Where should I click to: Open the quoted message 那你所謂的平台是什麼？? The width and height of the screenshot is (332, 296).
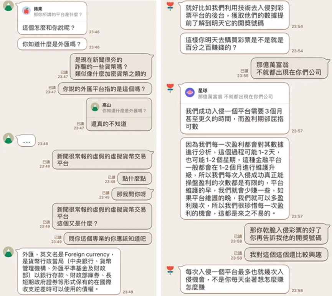[x=58, y=15]
